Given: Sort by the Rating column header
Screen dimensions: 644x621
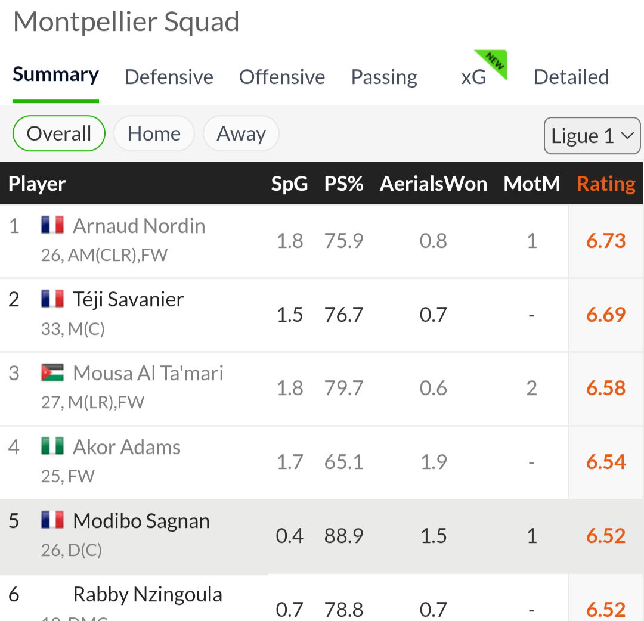Looking at the screenshot, I should [606, 184].
